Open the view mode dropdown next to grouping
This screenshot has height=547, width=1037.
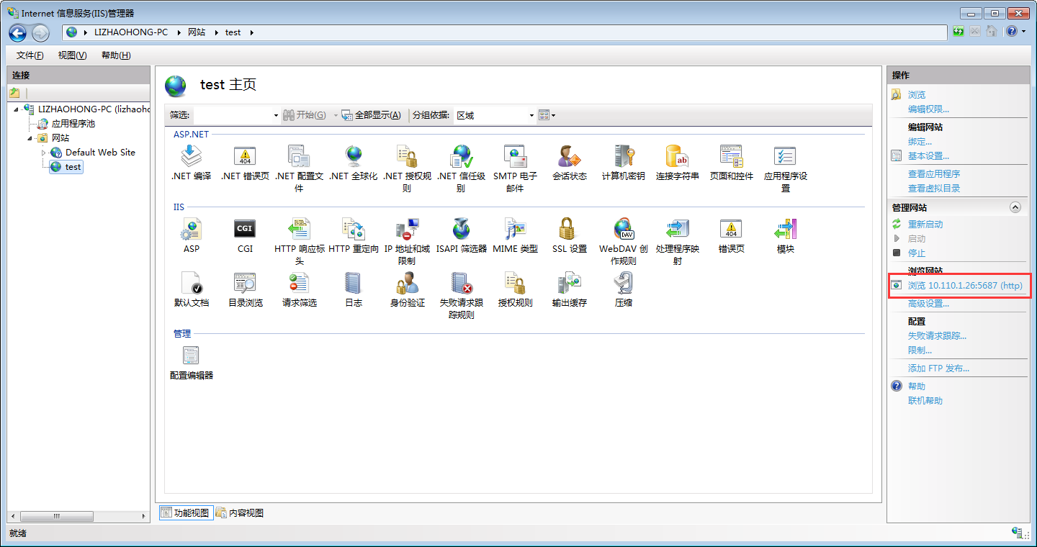coord(547,115)
